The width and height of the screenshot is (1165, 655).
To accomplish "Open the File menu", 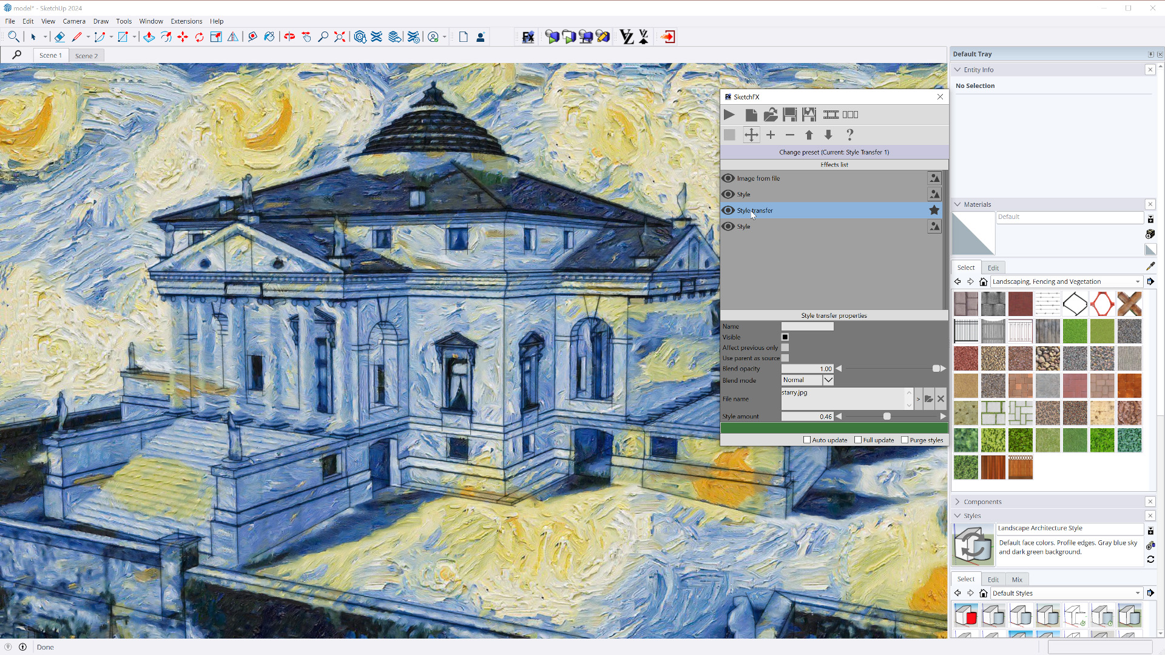I will tap(10, 21).
